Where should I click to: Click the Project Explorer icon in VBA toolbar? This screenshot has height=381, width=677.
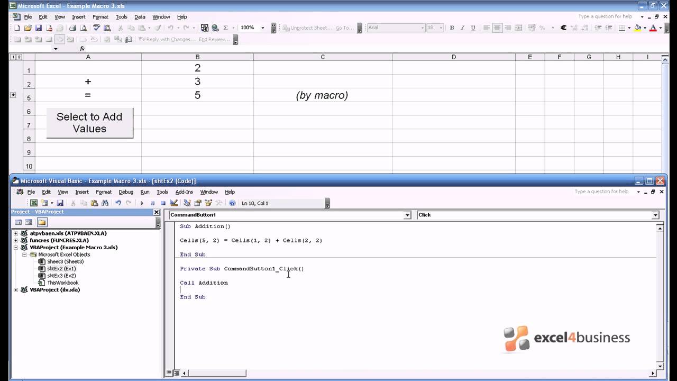pos(187,203)
